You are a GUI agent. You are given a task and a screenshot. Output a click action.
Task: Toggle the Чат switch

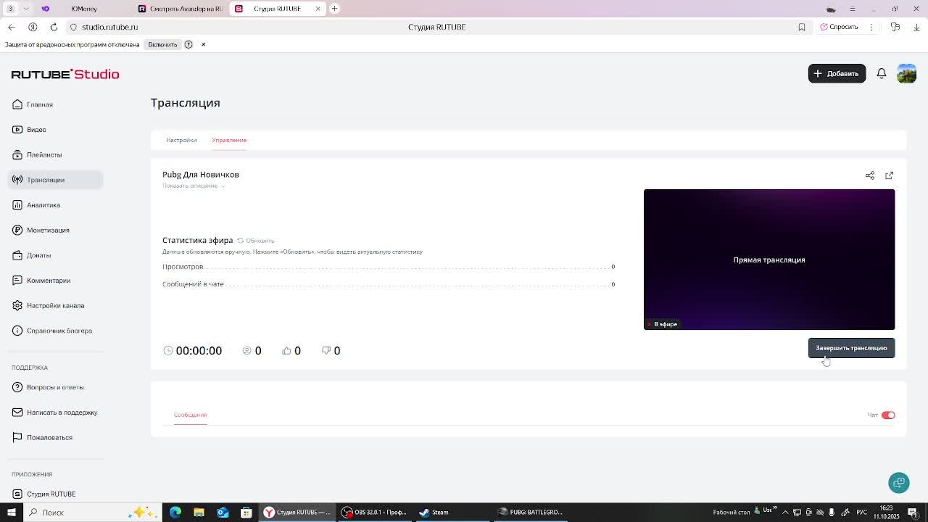pyautogui.click(x=888, y=415)
